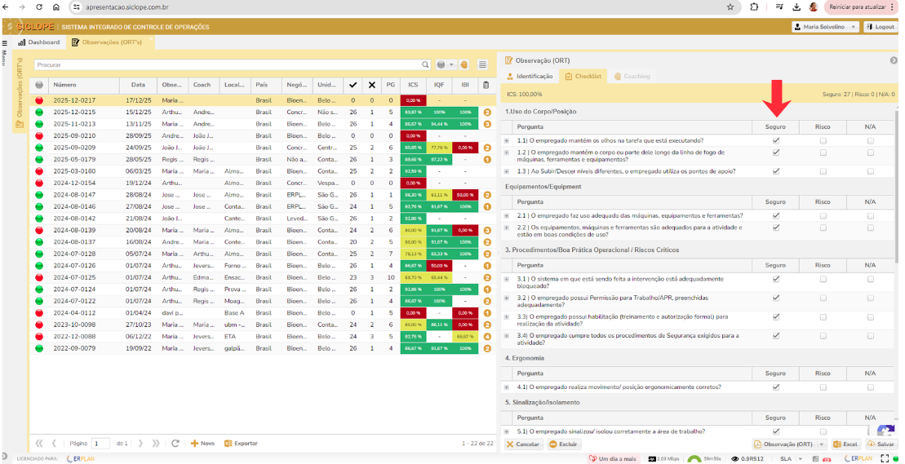Collapse the Observação (ORT) panel with arrow icon

pyautogui.click(x=894, y=60)
